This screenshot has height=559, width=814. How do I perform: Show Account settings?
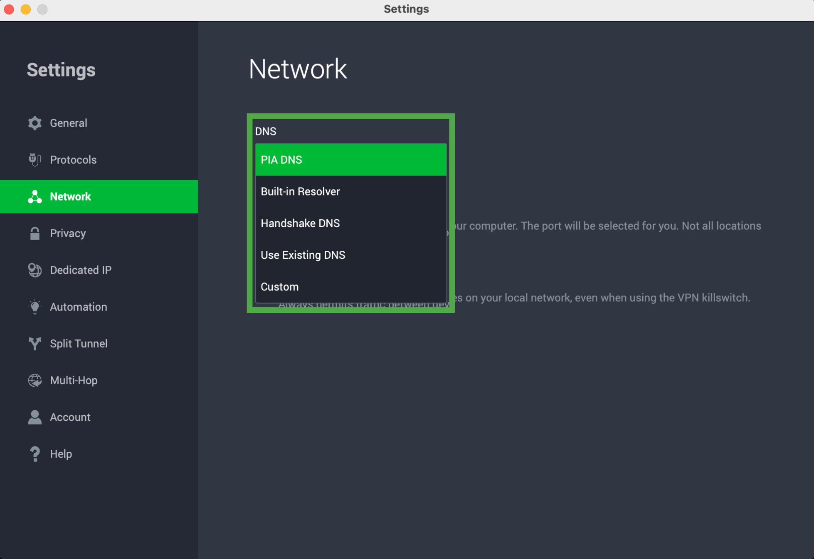[99, 417]
